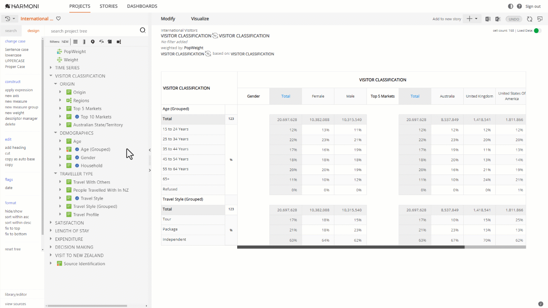Image resolution: width=548 pixels, height=308 pixels.
Task: Export table to Excel
Action: pyautogui.click(x=488, y=19)
